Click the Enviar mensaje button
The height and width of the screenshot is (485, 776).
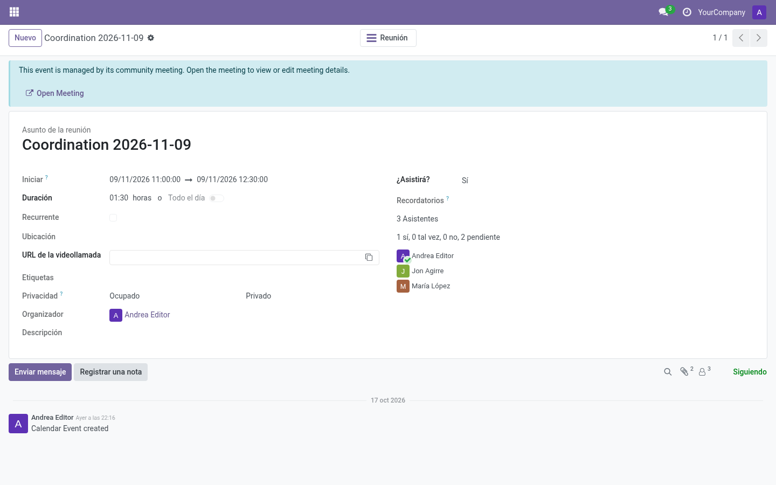click(x=40, y=372)
